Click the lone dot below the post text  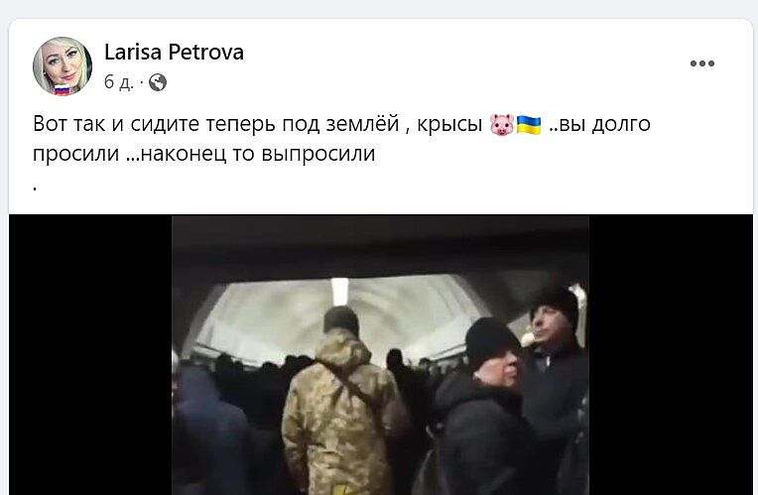click(35, 189)
